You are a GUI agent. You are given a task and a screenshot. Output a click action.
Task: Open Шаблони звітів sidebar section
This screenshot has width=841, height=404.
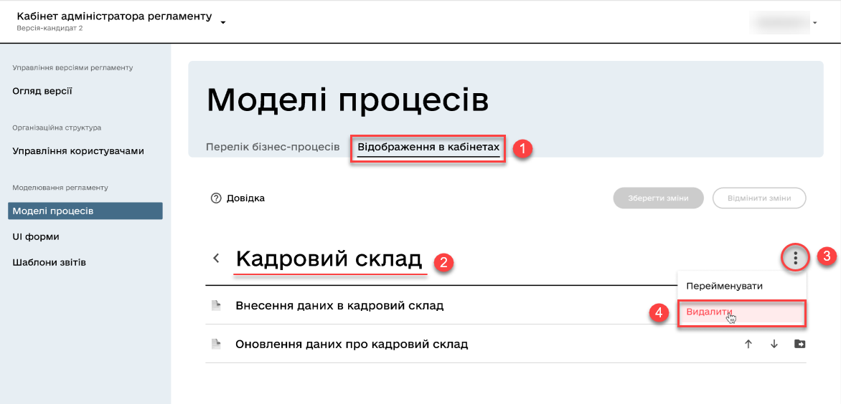click(50, 262)
